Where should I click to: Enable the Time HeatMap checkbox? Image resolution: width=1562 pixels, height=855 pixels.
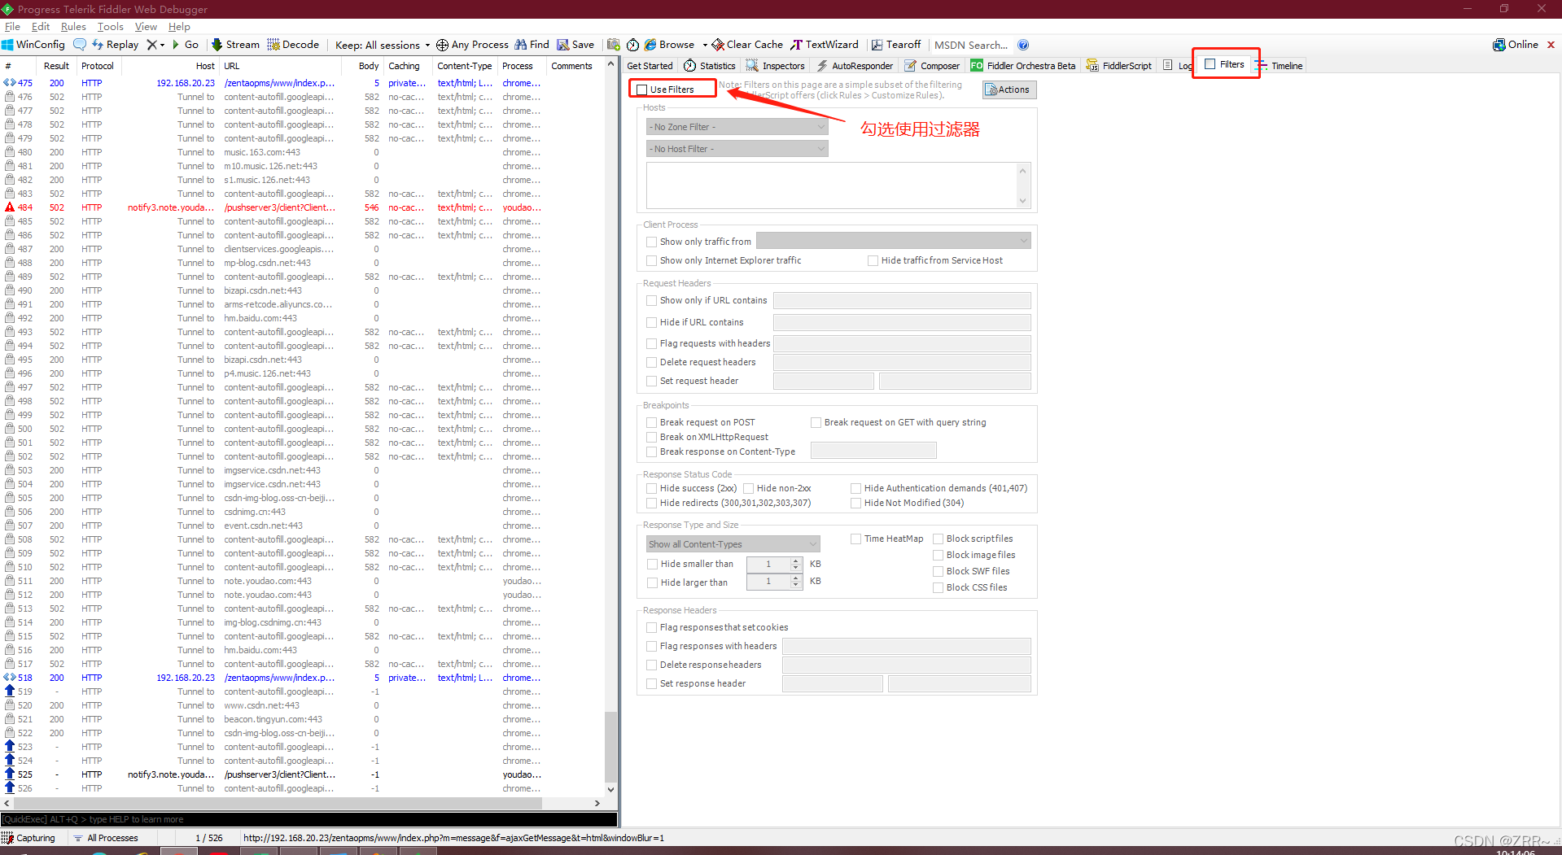(x=855, y=539)
